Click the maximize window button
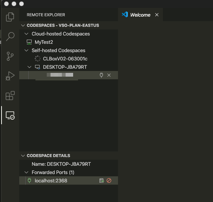This screenshot has width=213, height=202. pyautogui.click(x=21, y=4)
